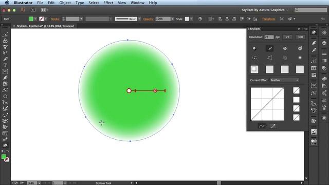The width and height of the screenshot is (329, 185).
Task: Click the orange Opacity label link
Action: (x=148, y=19)
